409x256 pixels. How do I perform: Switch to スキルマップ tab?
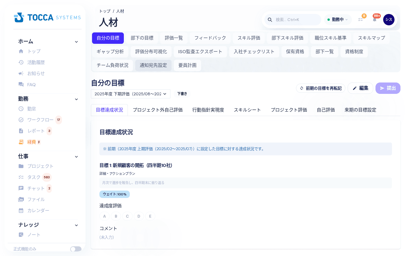pyautogui.click(x=372, y=38)
